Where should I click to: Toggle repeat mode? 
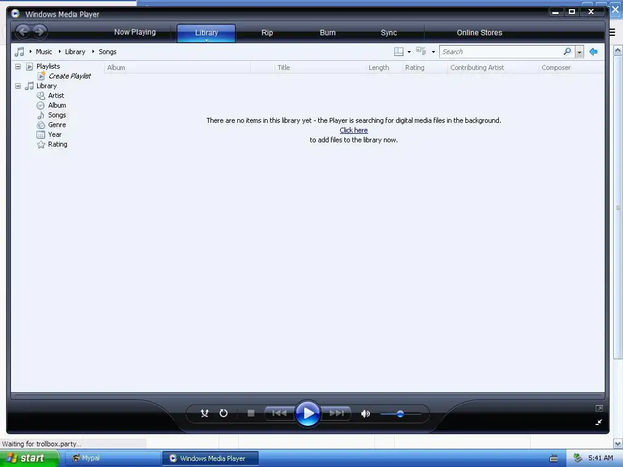click(224, 413)
